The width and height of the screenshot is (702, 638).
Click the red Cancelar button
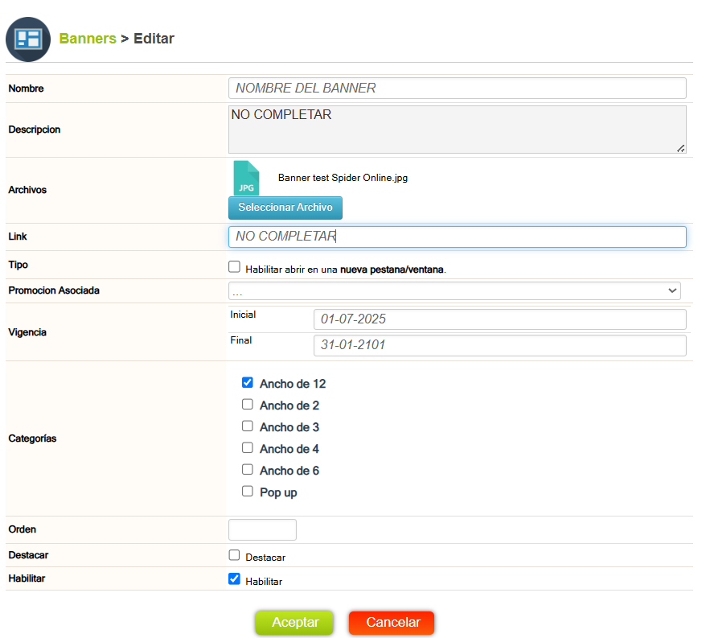point(392,623)
